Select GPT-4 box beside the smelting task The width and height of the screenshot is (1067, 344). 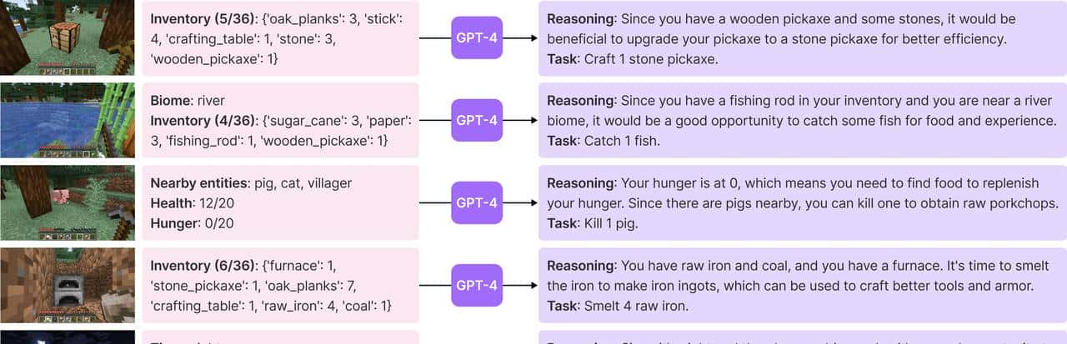477,285
